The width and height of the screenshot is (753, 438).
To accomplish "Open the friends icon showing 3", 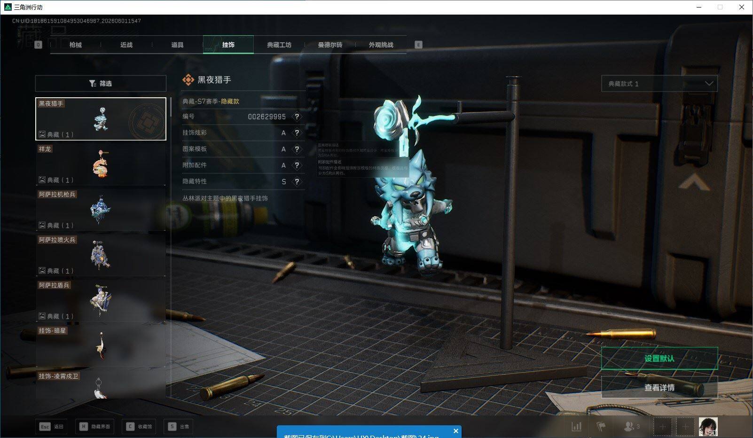I will click(x=631, y=427).
